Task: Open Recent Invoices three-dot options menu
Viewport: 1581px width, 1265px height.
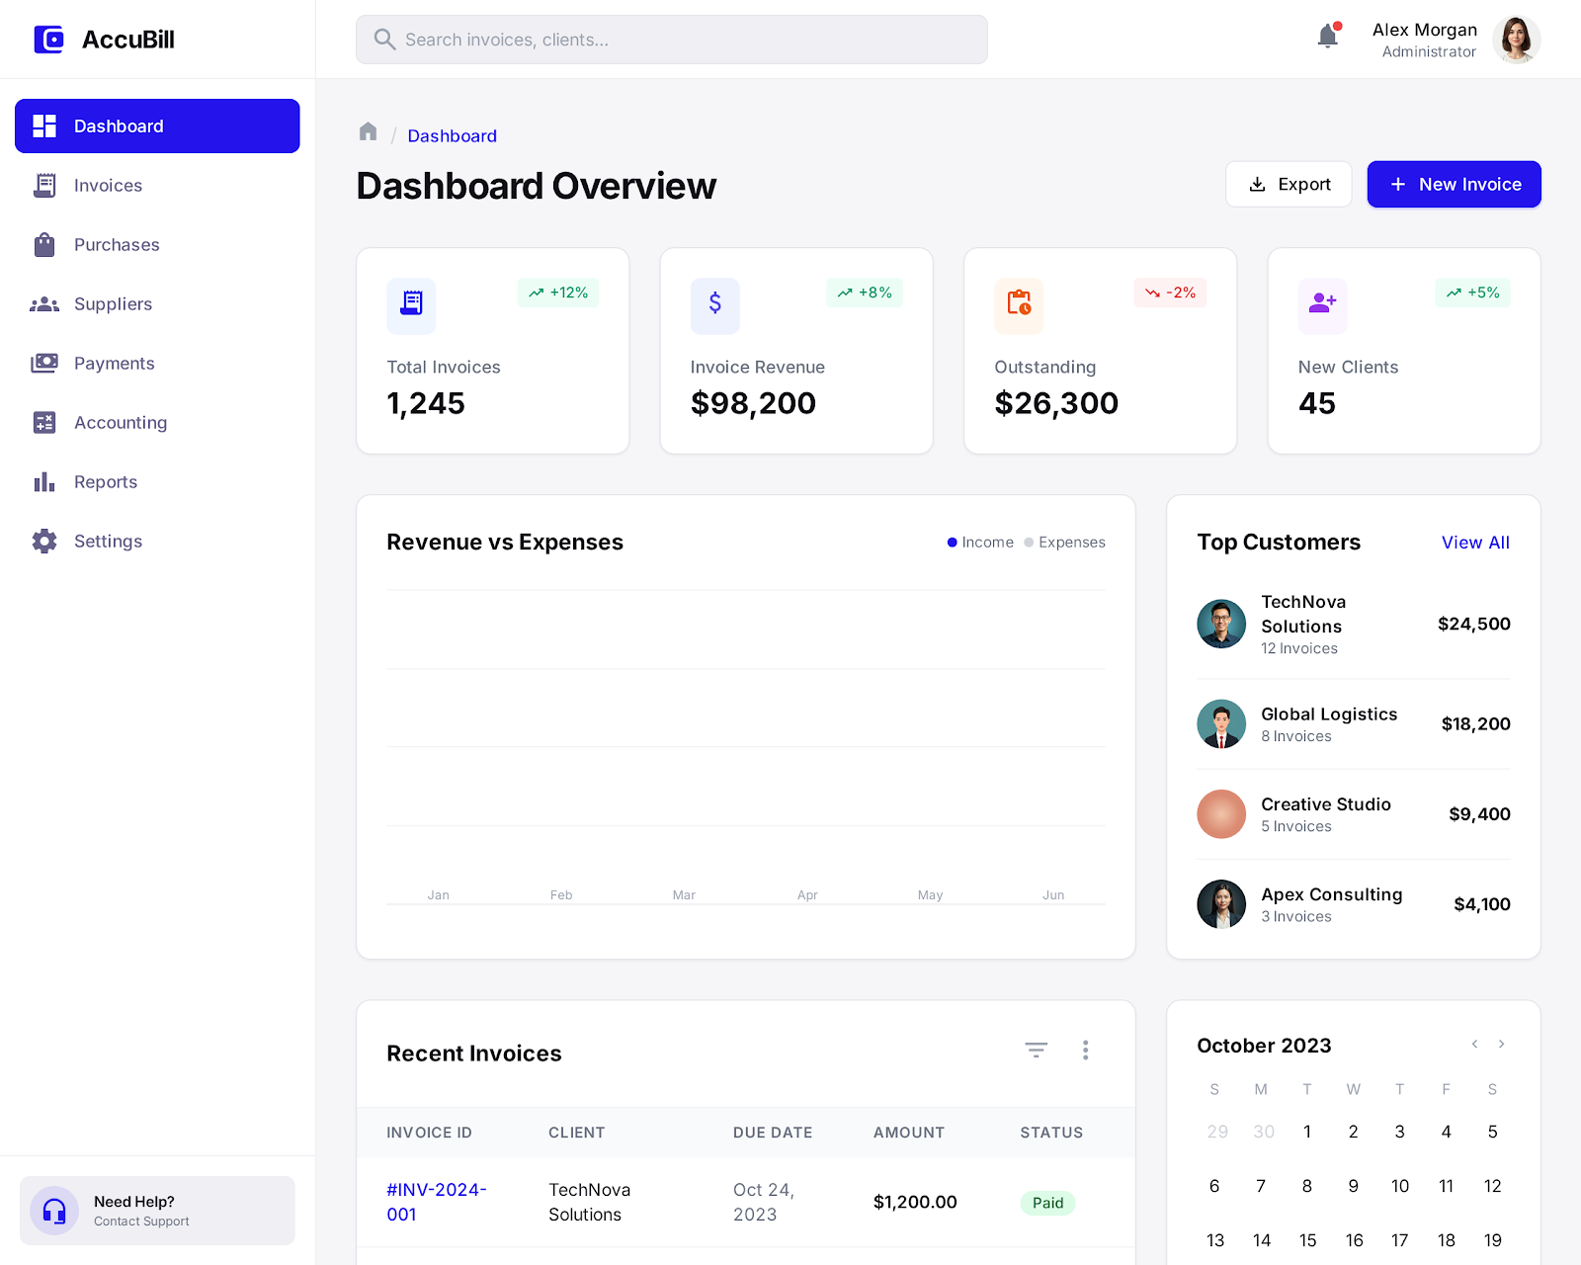Action: [1085, 1050]
